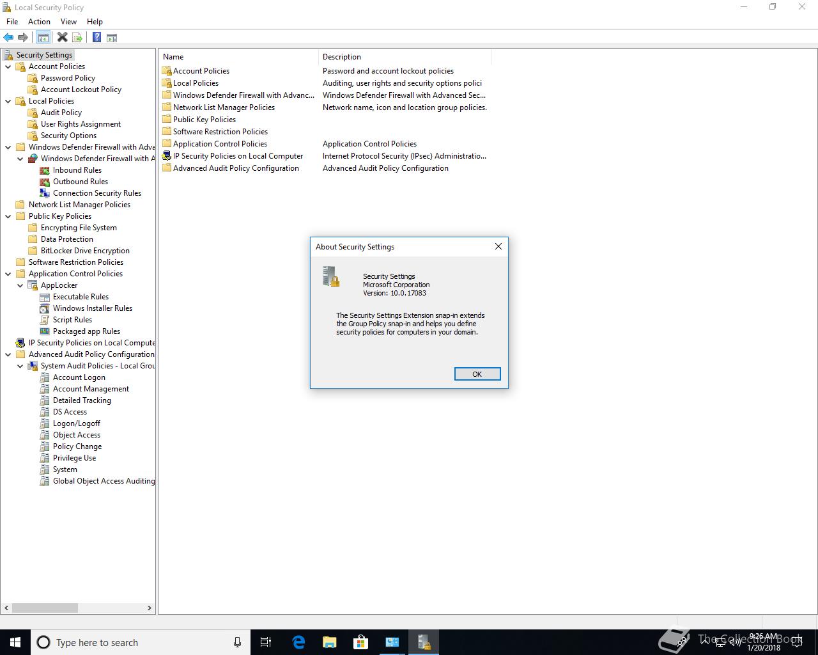The width and height of the screenshot is (818, 655).
Task: Open the Action menu
Action: pos(39,22)
